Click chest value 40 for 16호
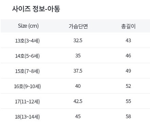The width and height of the screenshot is (150, 125). point(78,86)
